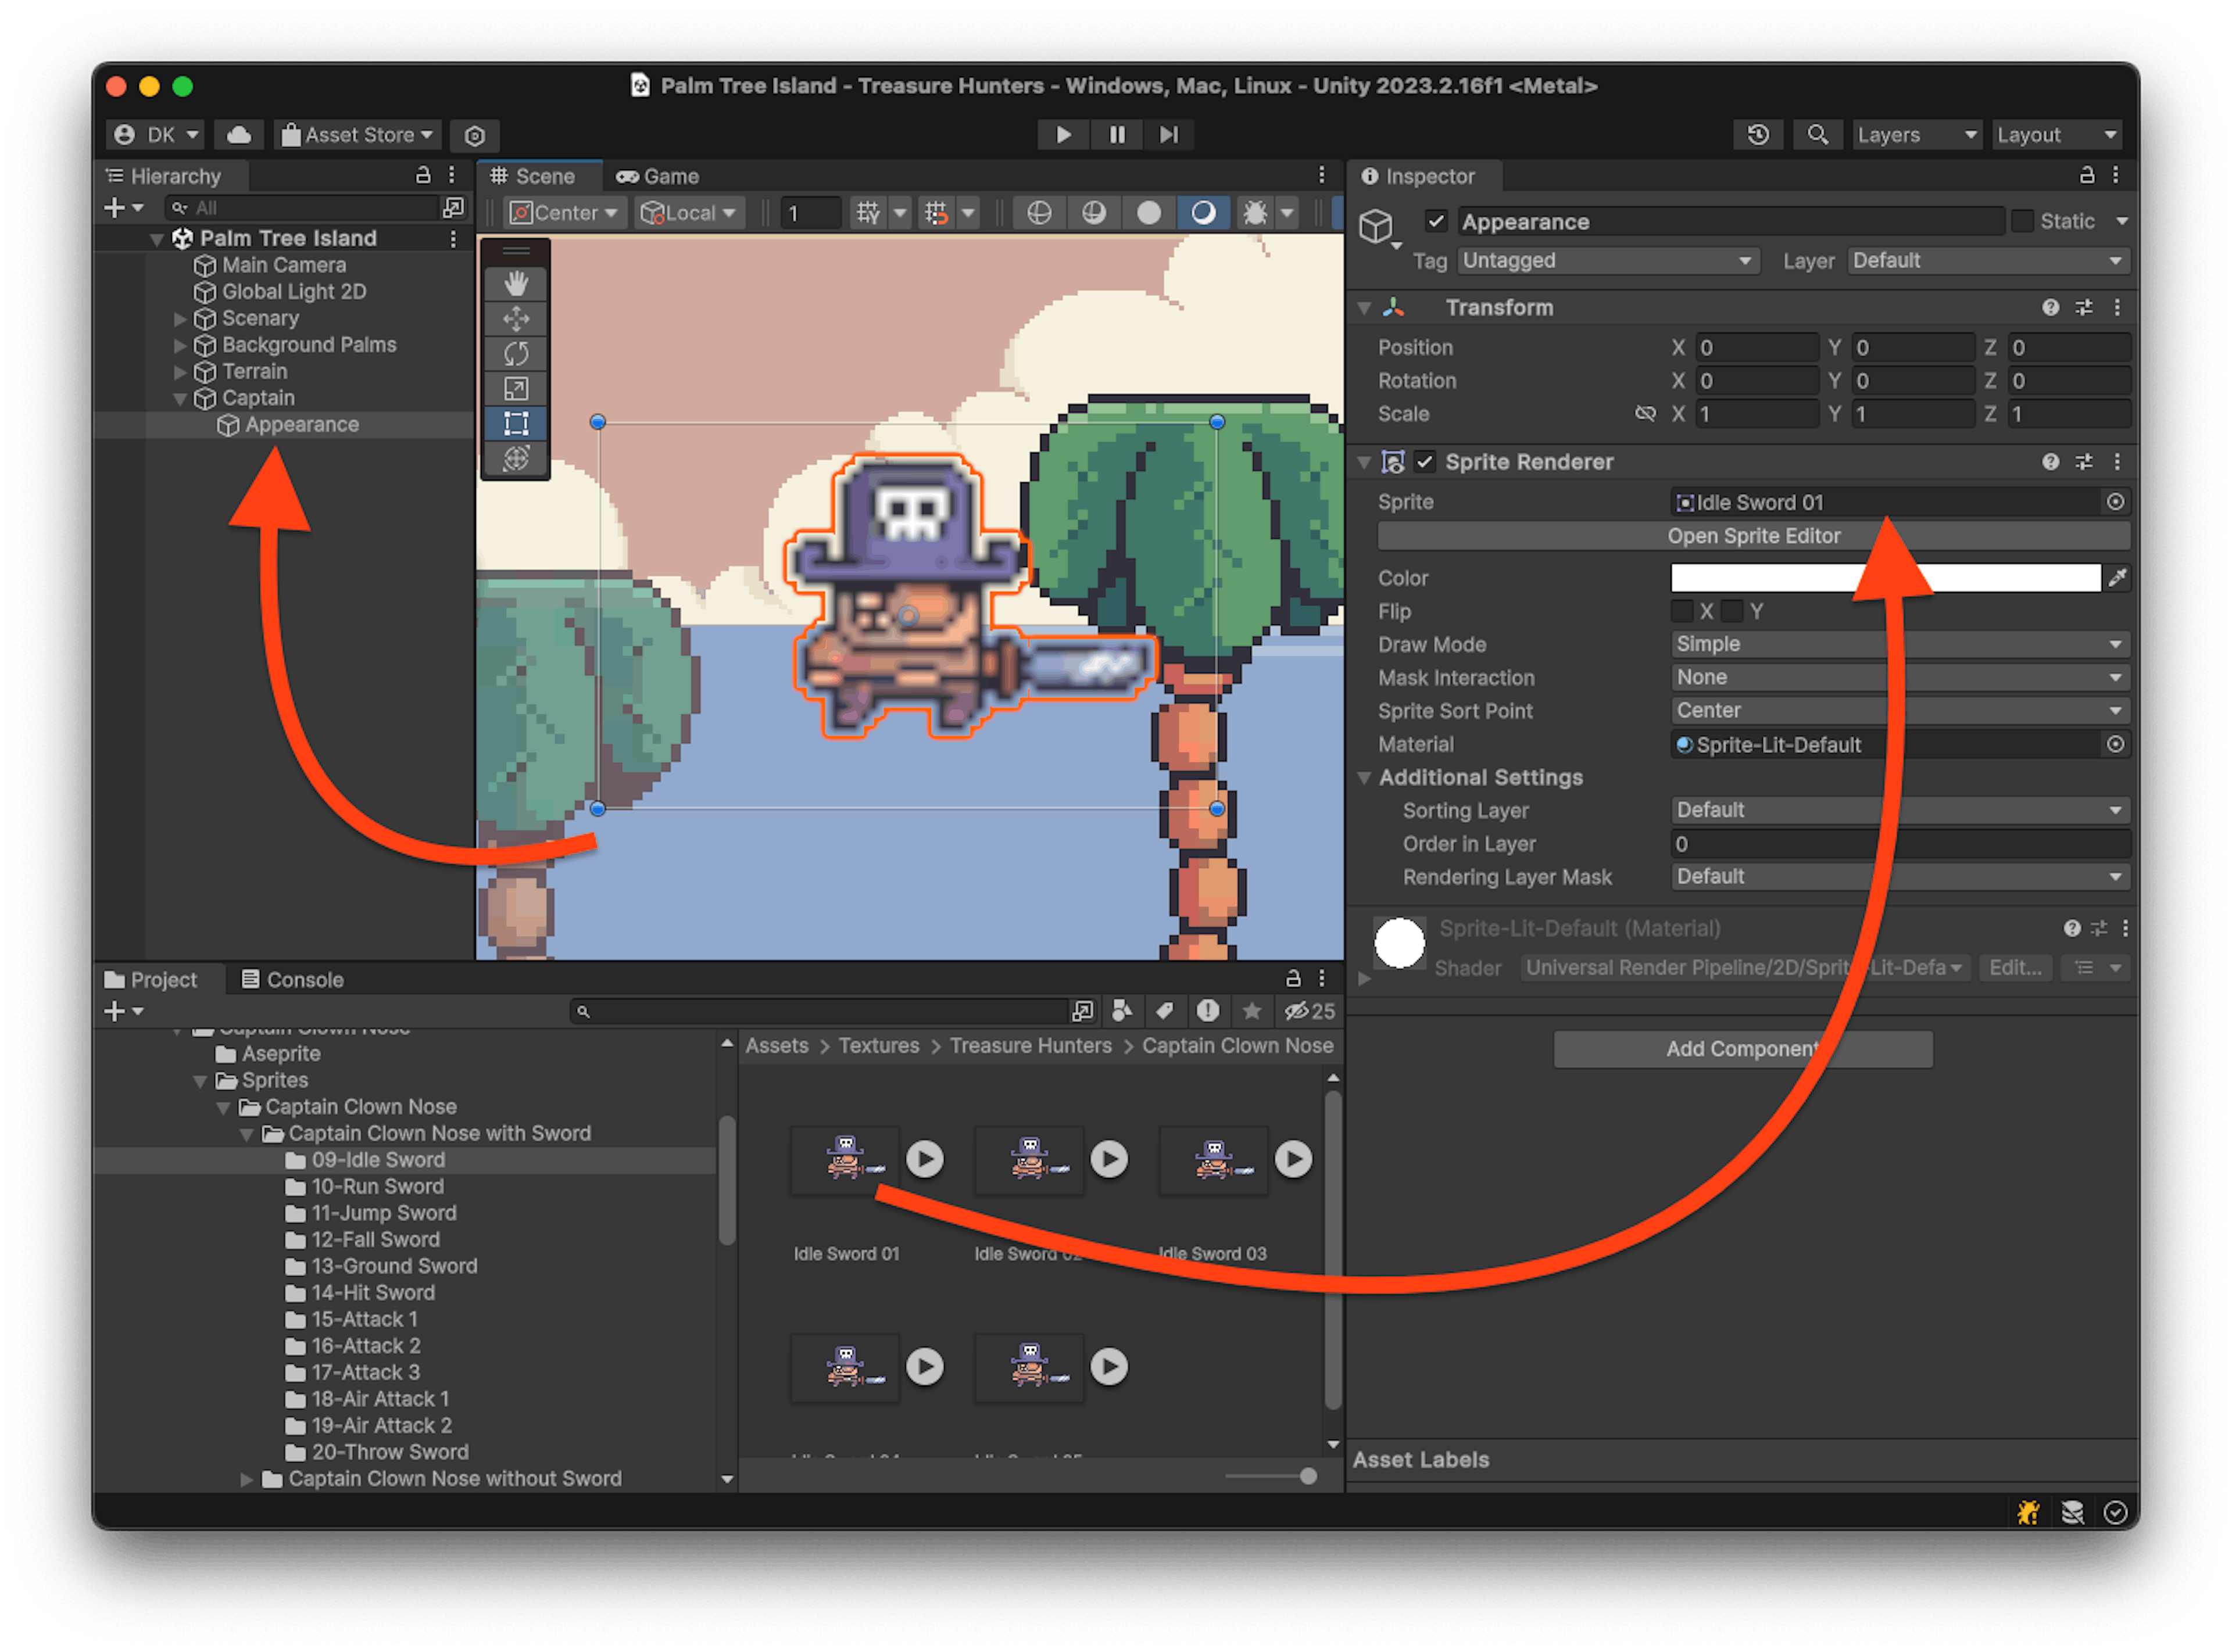This screenshot has height=1652, width=2232.
Task: Select the Hand tool in Scene toolbar
Action: (x=516, y=283)
